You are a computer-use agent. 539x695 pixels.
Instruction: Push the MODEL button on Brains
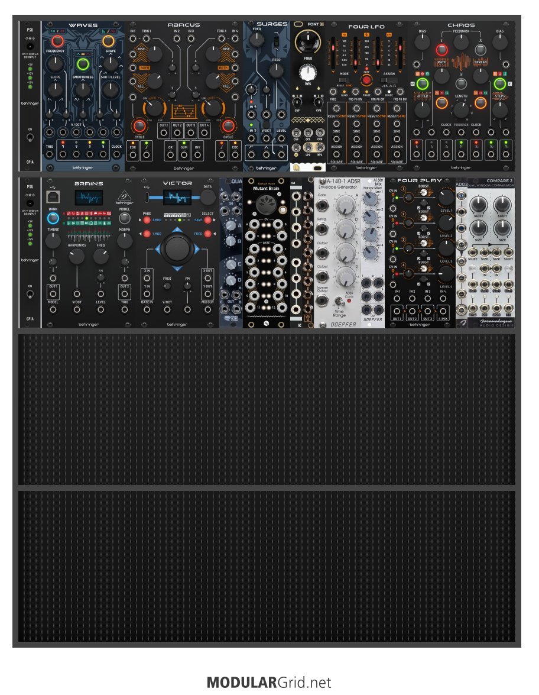point(125,218)
